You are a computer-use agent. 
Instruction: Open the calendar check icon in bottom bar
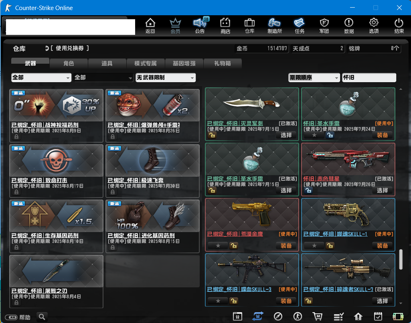[x=378, y=316]
